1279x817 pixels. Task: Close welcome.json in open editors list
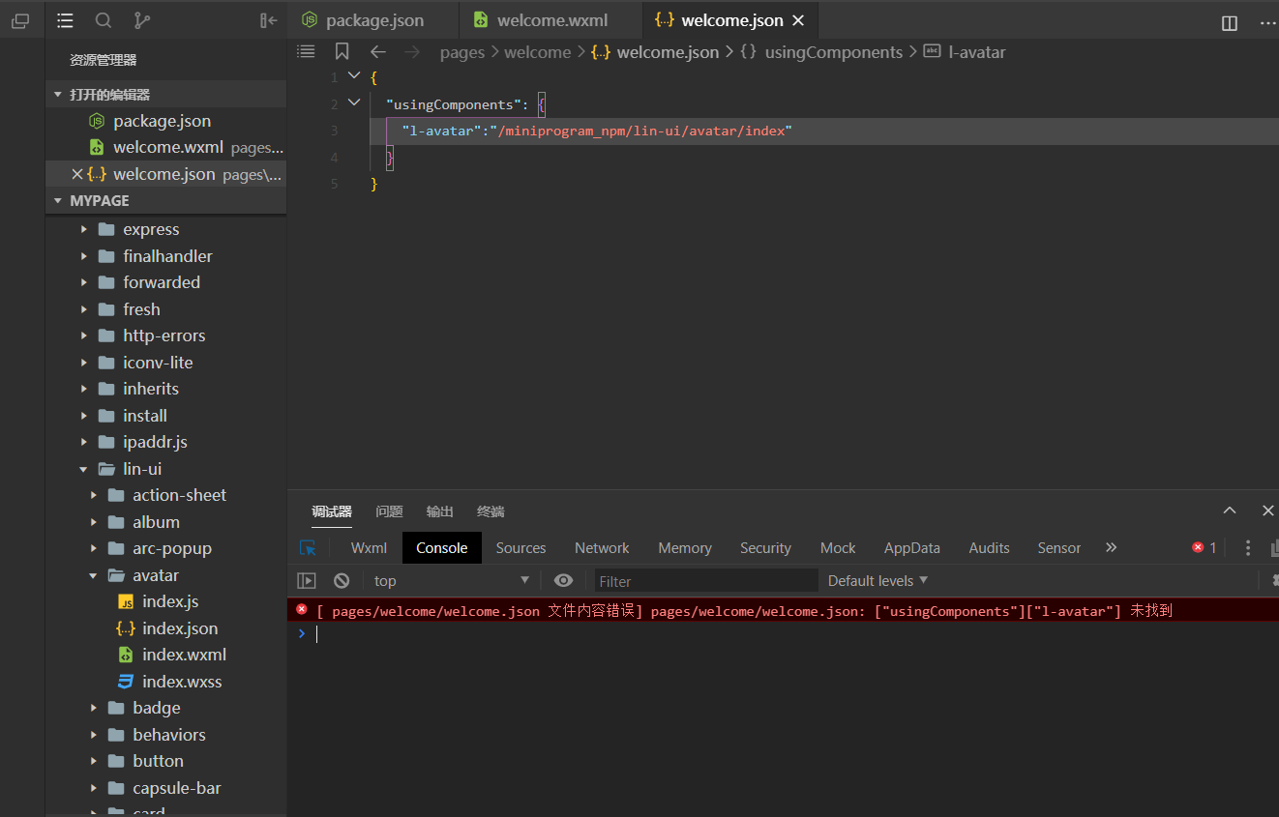(x=77, y=174)
